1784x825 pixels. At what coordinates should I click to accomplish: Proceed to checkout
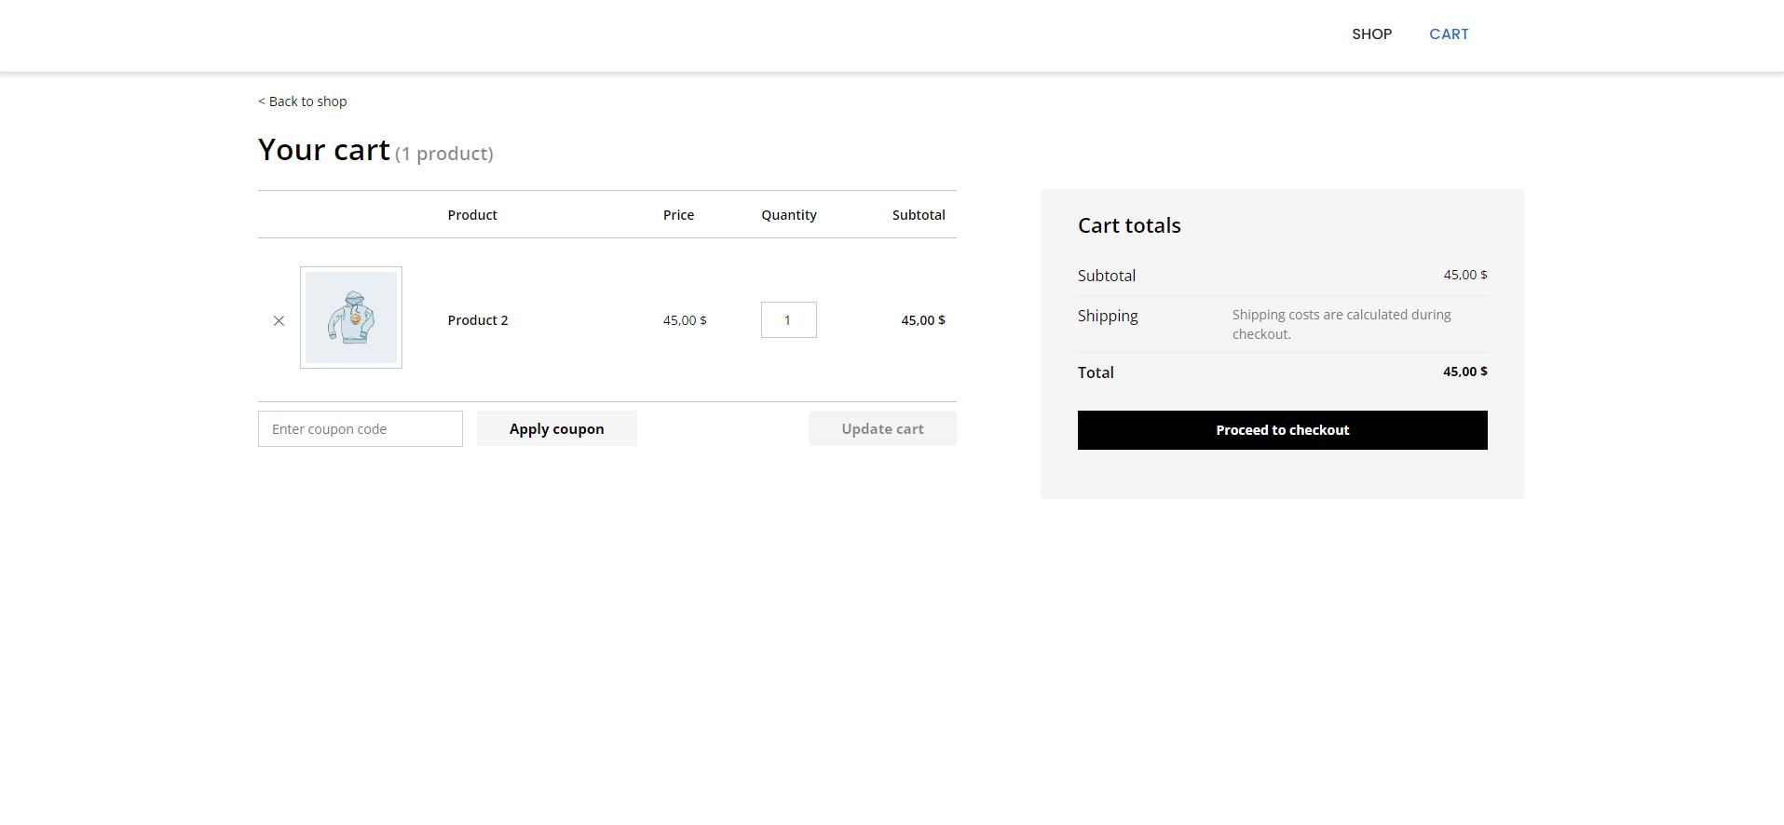click(1282, 430)
